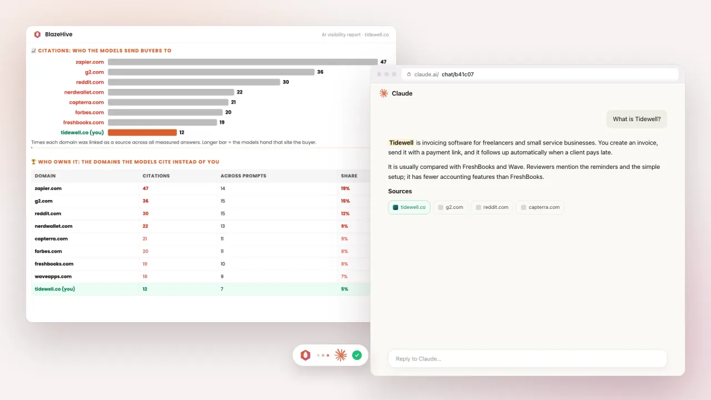Screen dimensions: 711x400
Task: Click the "What is Tidewell?" message bubble
Action: tap(637, 119)
